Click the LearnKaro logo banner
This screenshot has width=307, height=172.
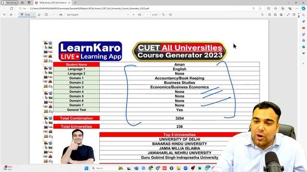[x=90, y=51]
